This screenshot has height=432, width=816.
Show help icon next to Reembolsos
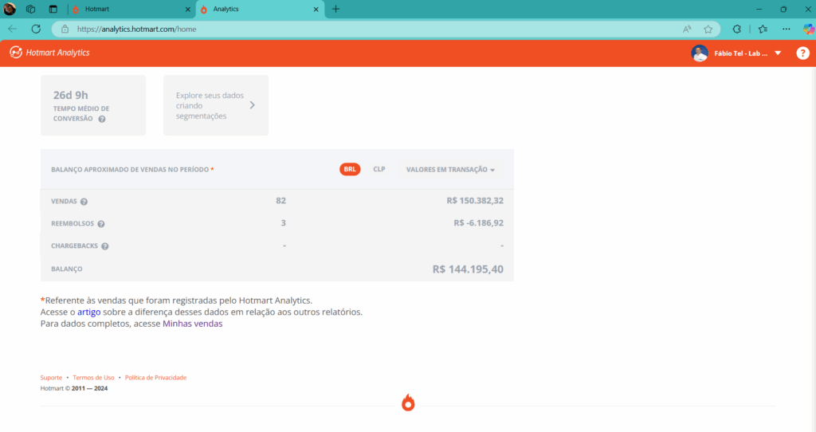(x=101, y=224)
